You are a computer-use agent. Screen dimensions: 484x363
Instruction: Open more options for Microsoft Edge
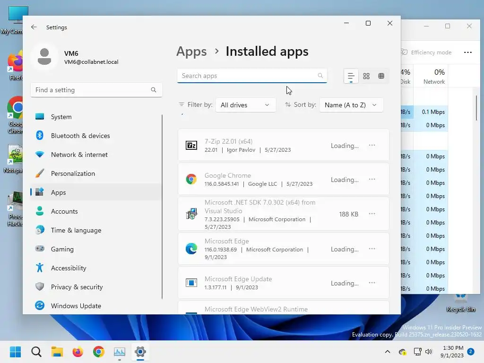(372, 249)
